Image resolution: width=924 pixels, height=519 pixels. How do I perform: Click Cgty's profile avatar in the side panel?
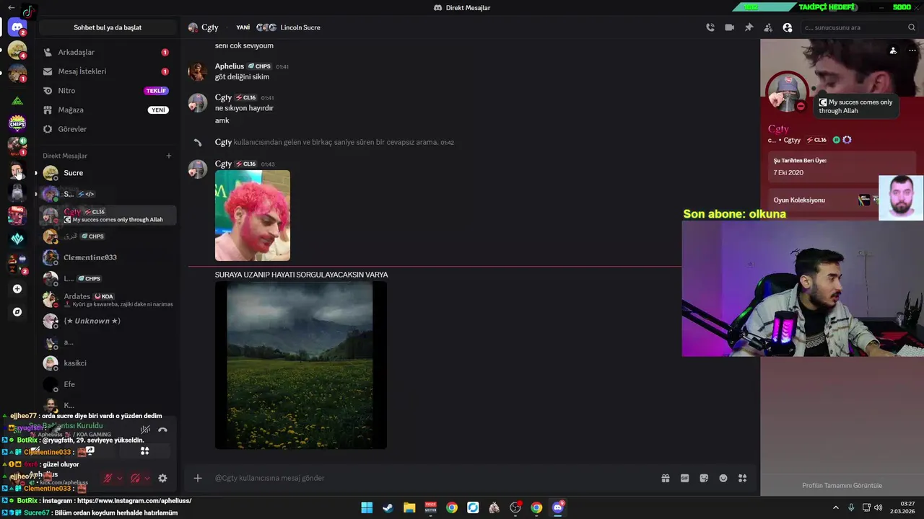point(787,93)
